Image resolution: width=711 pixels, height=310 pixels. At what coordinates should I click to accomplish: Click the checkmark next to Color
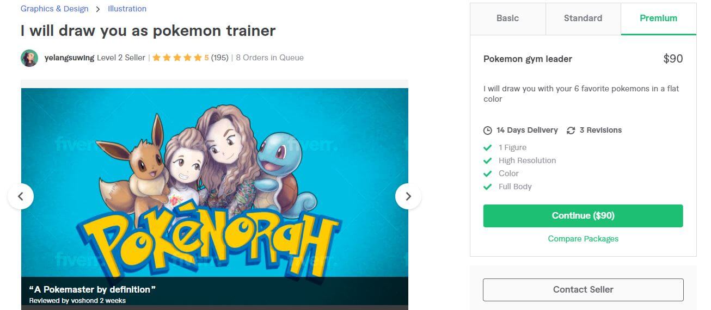click(x=488, y=173)
